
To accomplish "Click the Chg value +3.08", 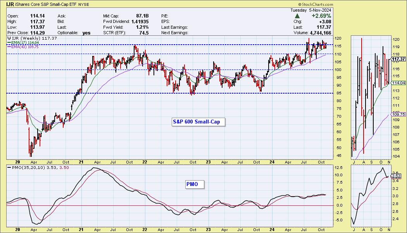I will pyautogui.click(x=326, y=22).
